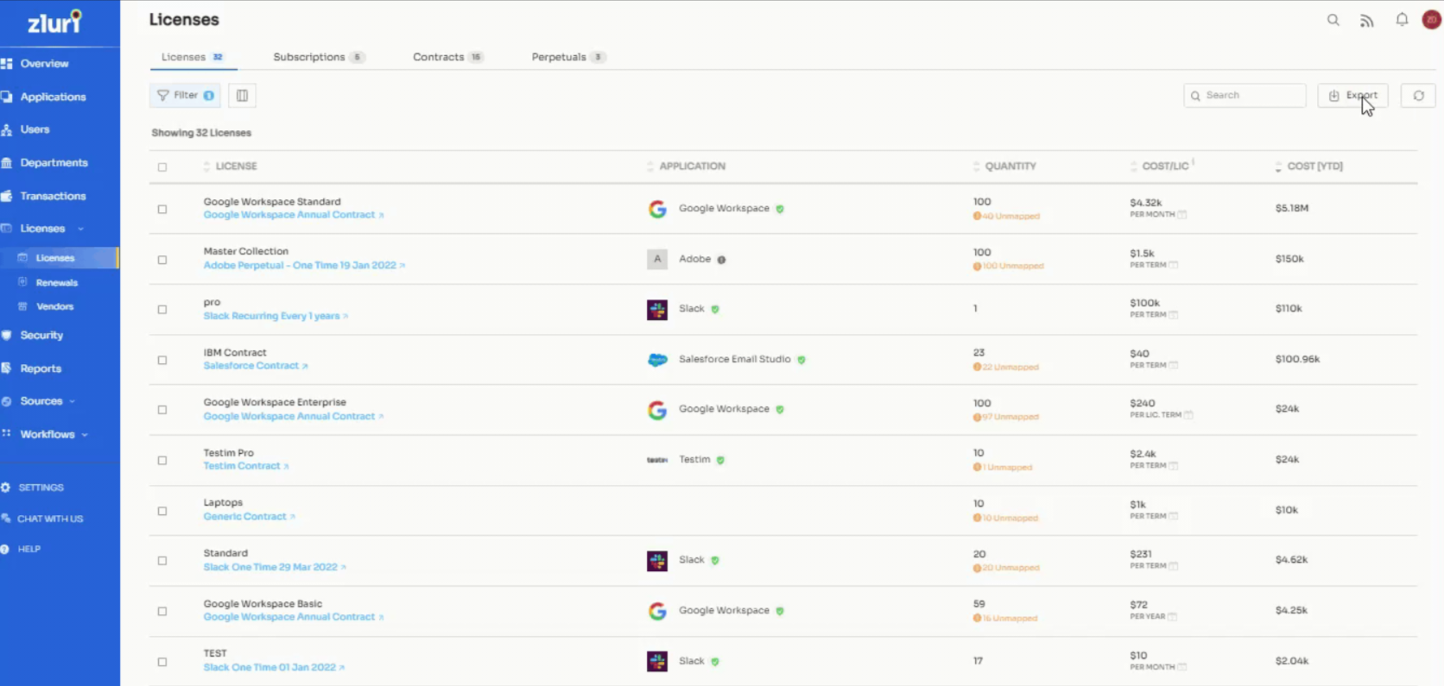This screenshot has width=1444, height=686.
Task: Click the calendar icon beside $240 cost
Action: click(x=1188, y=415)
